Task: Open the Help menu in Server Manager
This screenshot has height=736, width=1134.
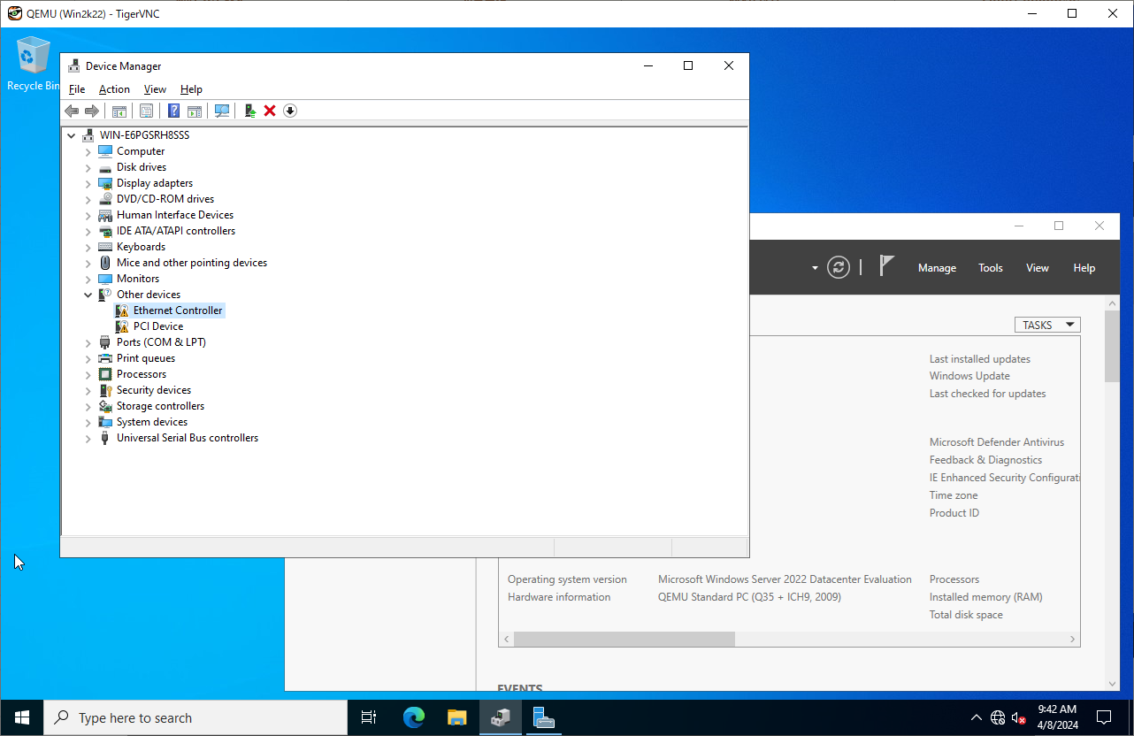Action: point(1084,268)
